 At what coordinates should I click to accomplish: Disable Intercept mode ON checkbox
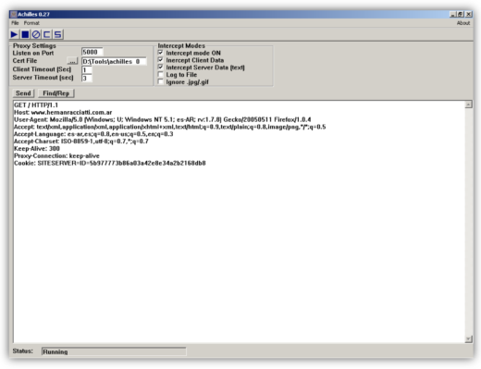pyautogui.click(x=160, y=53)
